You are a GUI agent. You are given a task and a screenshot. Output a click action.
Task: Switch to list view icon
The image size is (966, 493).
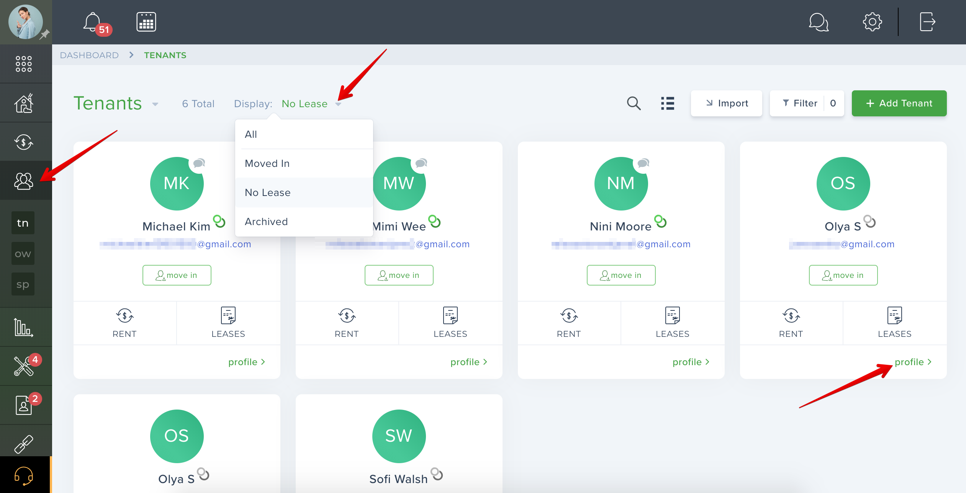(668, 103)
